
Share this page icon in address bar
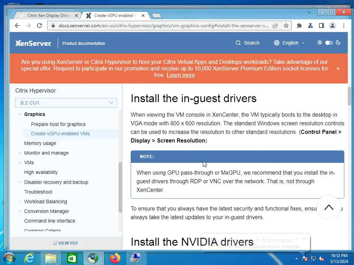[x=275, y=26]
